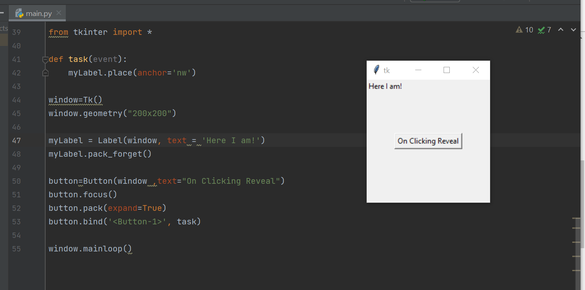Click line number 53 in the gutter

click(x=16, y=222)
